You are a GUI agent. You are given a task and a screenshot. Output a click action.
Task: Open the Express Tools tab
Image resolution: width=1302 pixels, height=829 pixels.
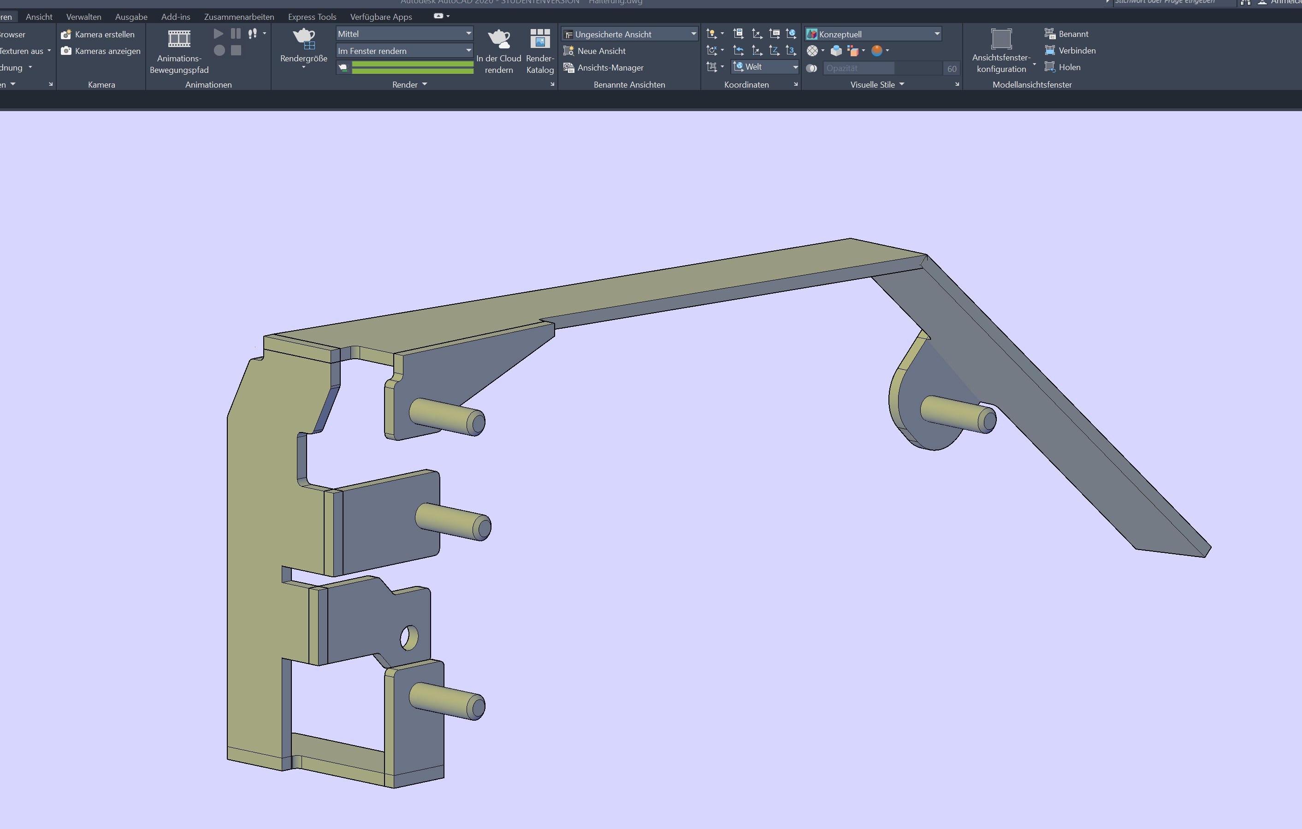[x=312, y=17]
